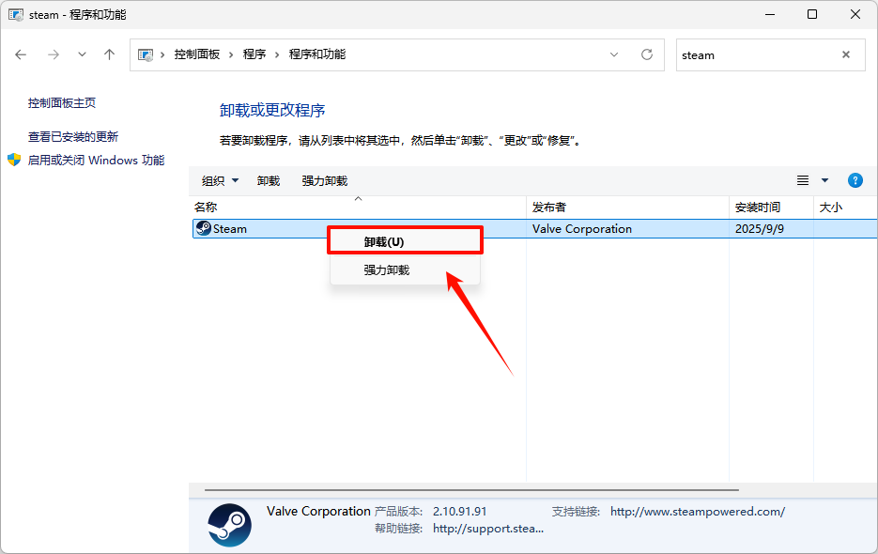
Task: Expand chevron after 控制面板 breadcrumb
Action: (231, 54)
